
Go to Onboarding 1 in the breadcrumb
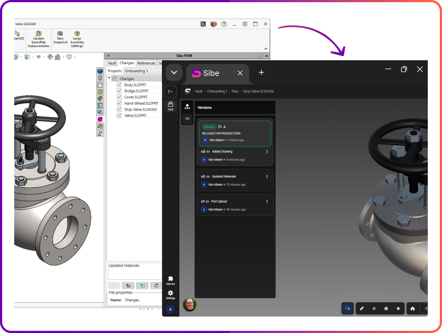tap(217, 91)
